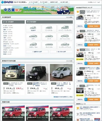
Task: Select the クーペ car type icon
Action: pos(49,37)
